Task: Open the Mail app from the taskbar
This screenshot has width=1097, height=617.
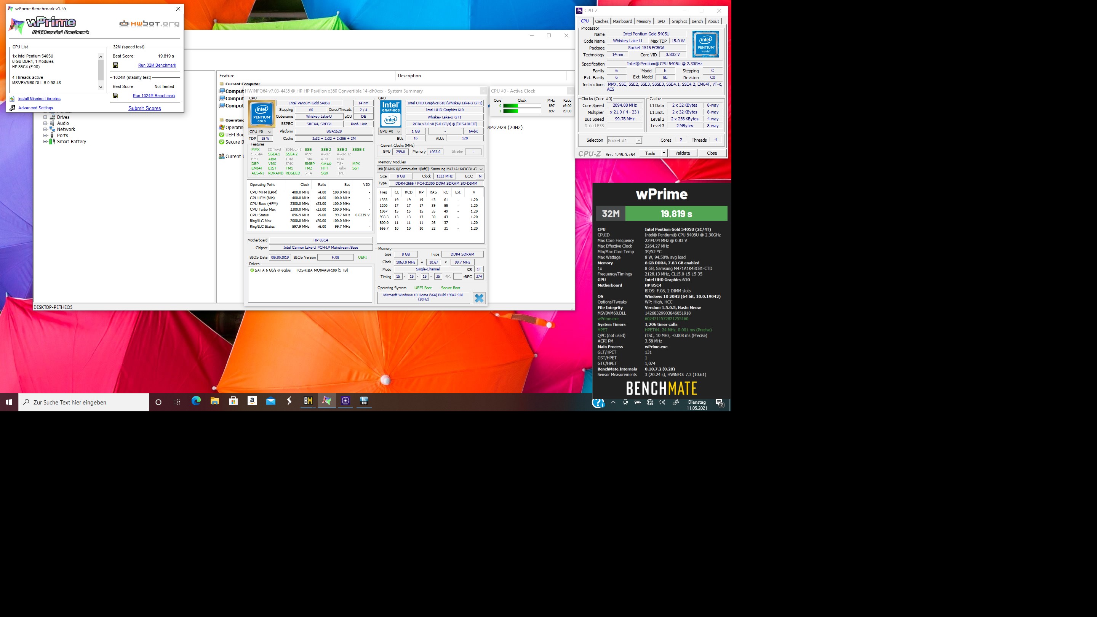Action: point(271,401)
